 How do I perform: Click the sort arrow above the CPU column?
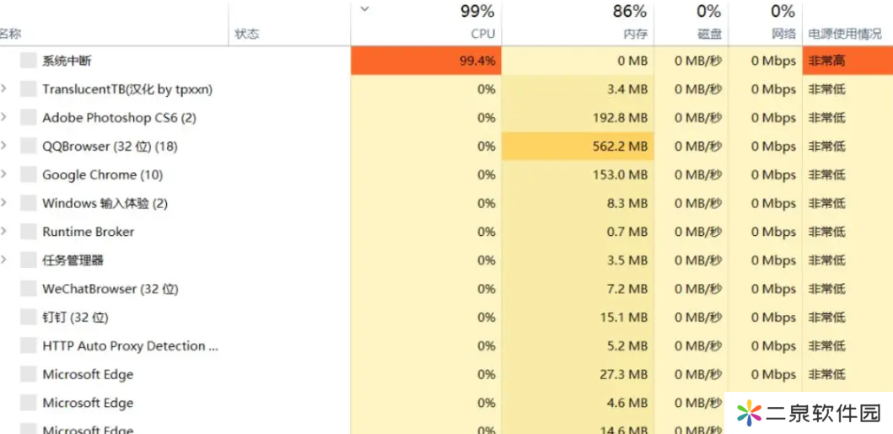(x=365, y=8)
